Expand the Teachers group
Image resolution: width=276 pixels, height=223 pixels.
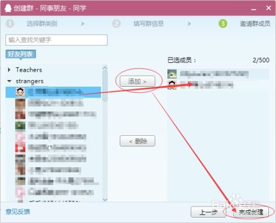[9, 70]
